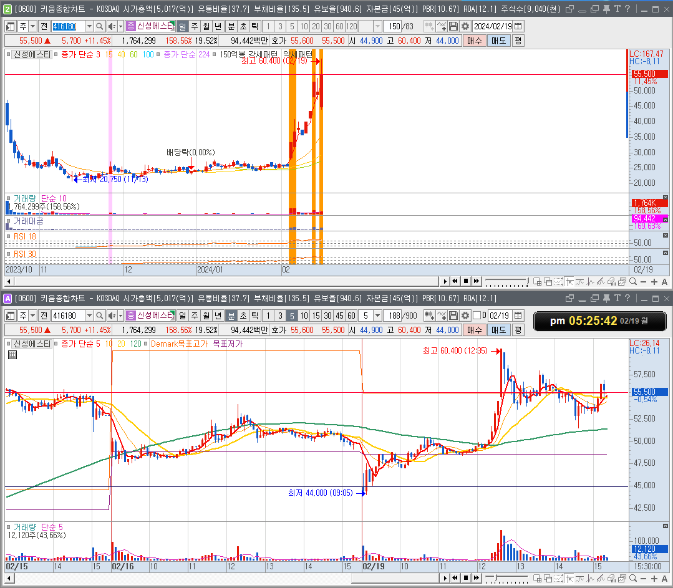Click the save chart disk icon in the top chart
This screenshot has width=673, height=588.
pos(453,27)
